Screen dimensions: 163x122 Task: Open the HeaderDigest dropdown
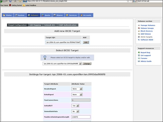click(x=77, y=89)
